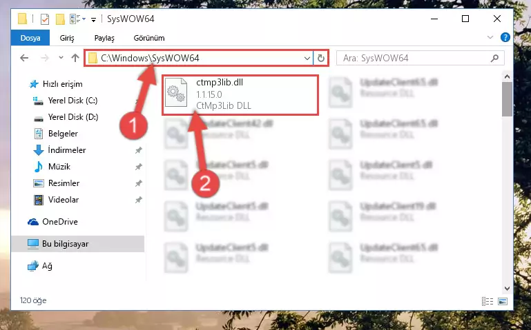This screenshot has height=330, width=531.
Task: Unpin Resimler using its pin icon
Action: [139, 183]
